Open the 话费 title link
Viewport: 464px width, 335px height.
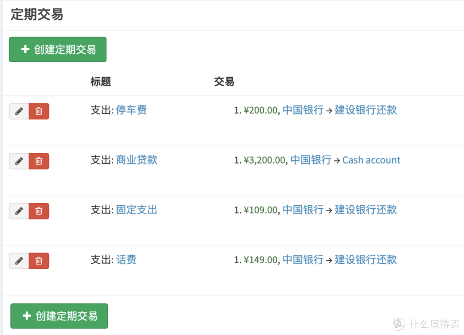pos(126,259)
